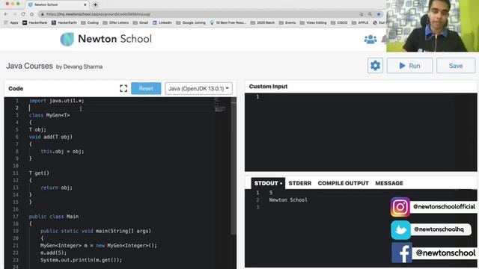Click 'Newton School' output line in STDOUT

tap(288, 200)
